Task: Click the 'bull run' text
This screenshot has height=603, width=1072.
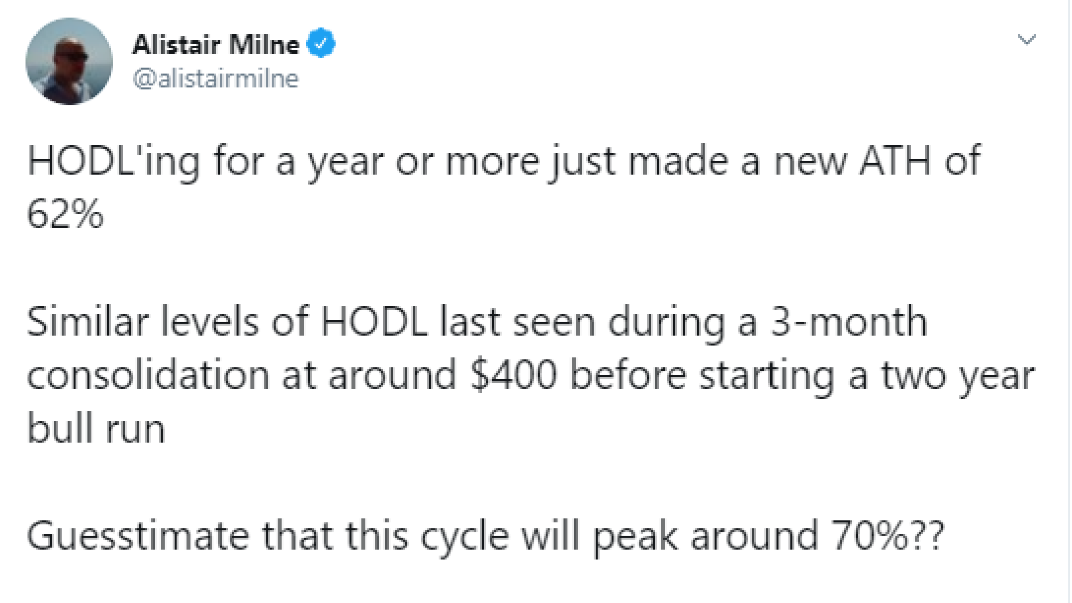Action: tap(96, 428)
